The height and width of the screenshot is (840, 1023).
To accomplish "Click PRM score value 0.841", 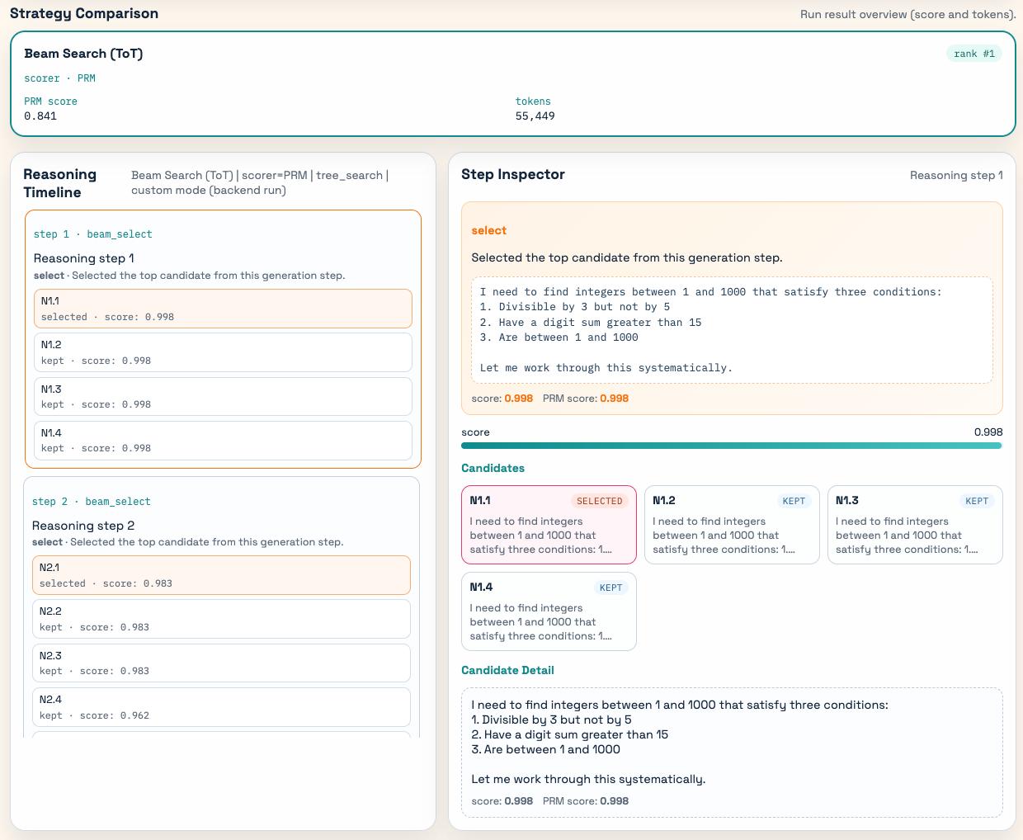I will (x=40, y=116).
